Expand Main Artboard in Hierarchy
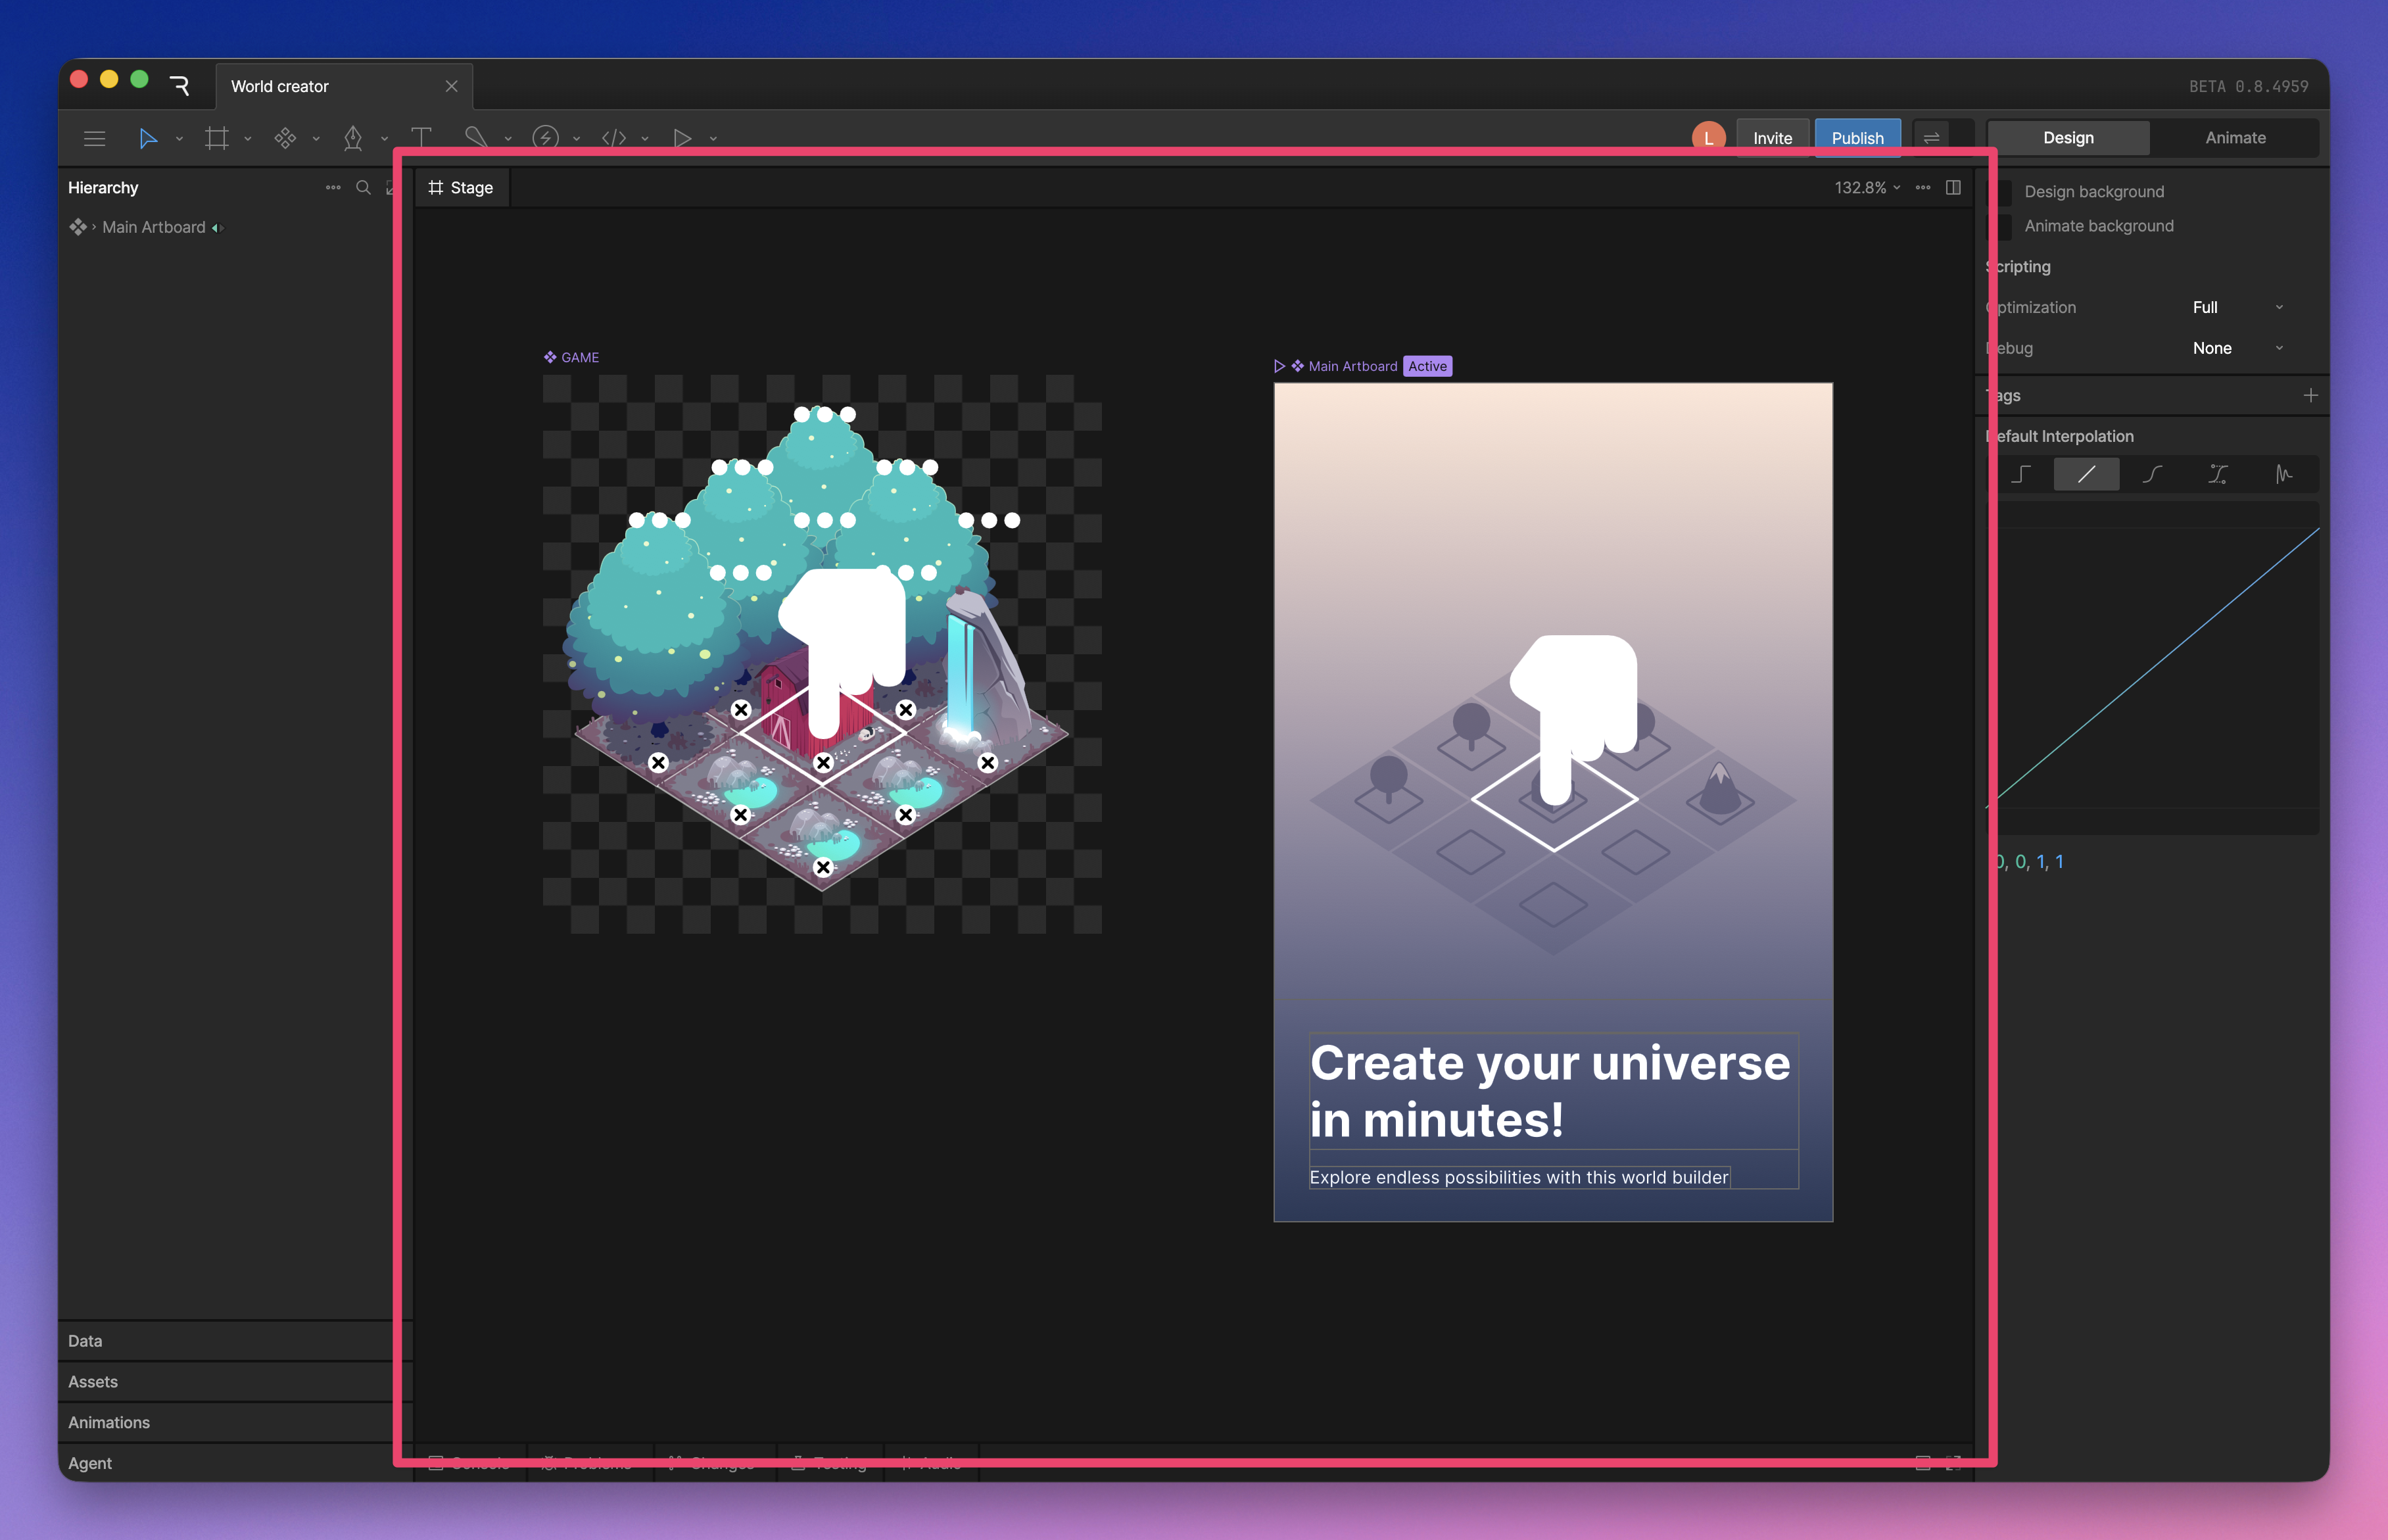The width and height of the screenshot is (2388, 1540). (x=94, y=227)
